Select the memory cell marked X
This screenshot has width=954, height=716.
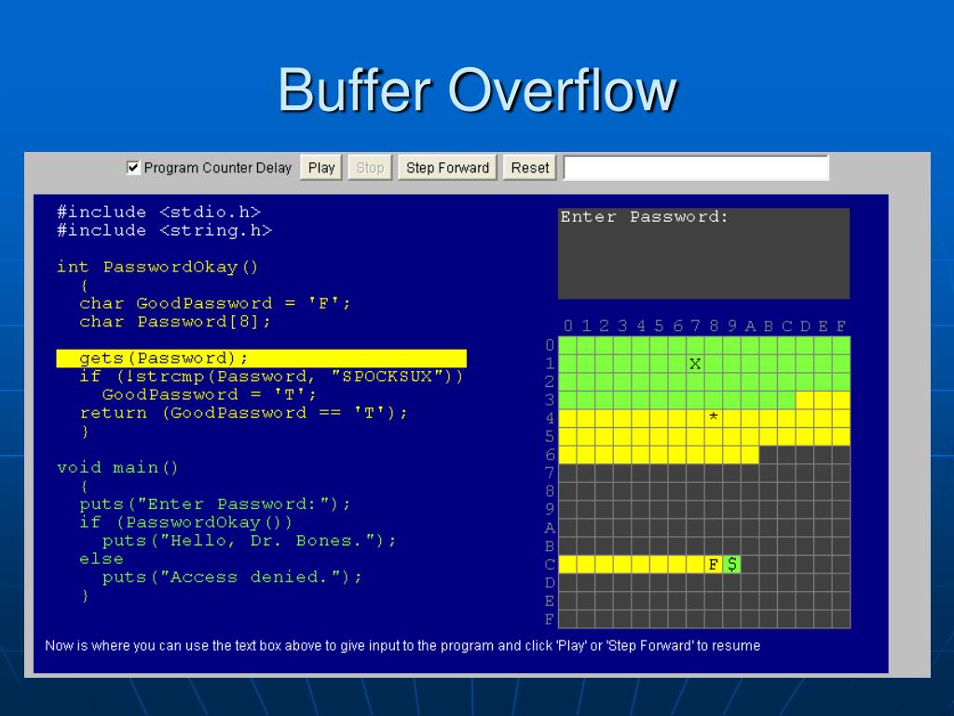695,364
